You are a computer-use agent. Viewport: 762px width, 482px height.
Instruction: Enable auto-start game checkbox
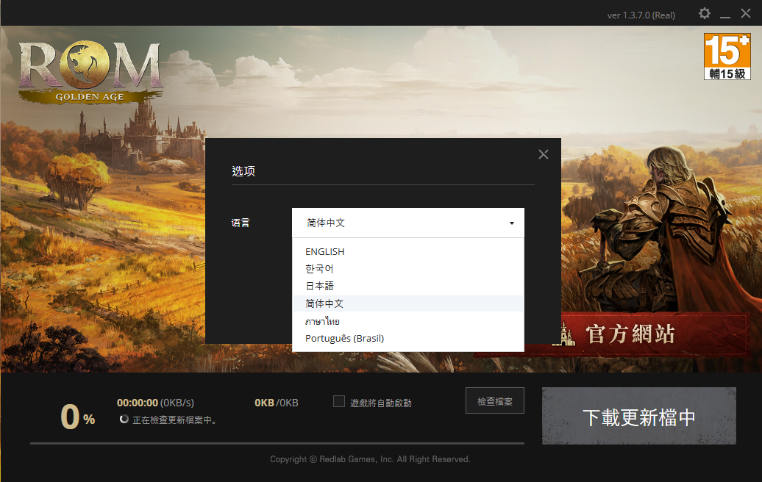339,401
